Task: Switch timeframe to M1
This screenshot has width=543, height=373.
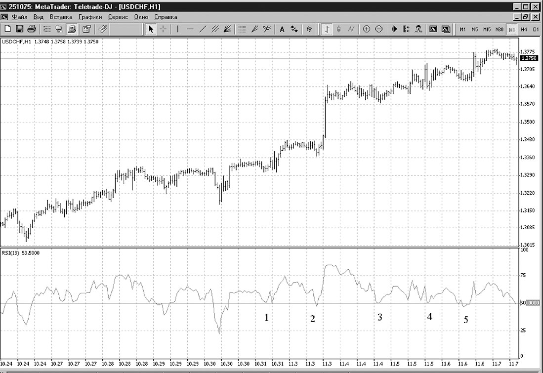Action: coord(462,30)
